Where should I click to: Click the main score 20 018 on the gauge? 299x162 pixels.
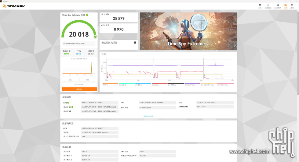[x=79, y=34]
